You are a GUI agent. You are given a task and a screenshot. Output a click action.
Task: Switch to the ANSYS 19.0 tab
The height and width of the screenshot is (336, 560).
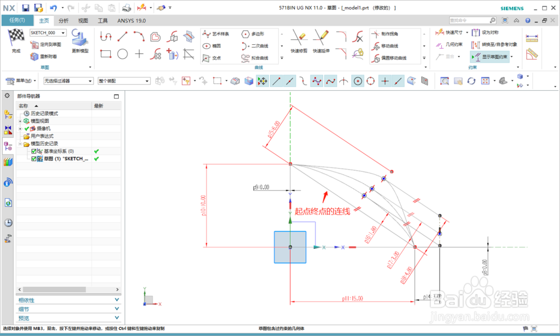pos(132,21)
